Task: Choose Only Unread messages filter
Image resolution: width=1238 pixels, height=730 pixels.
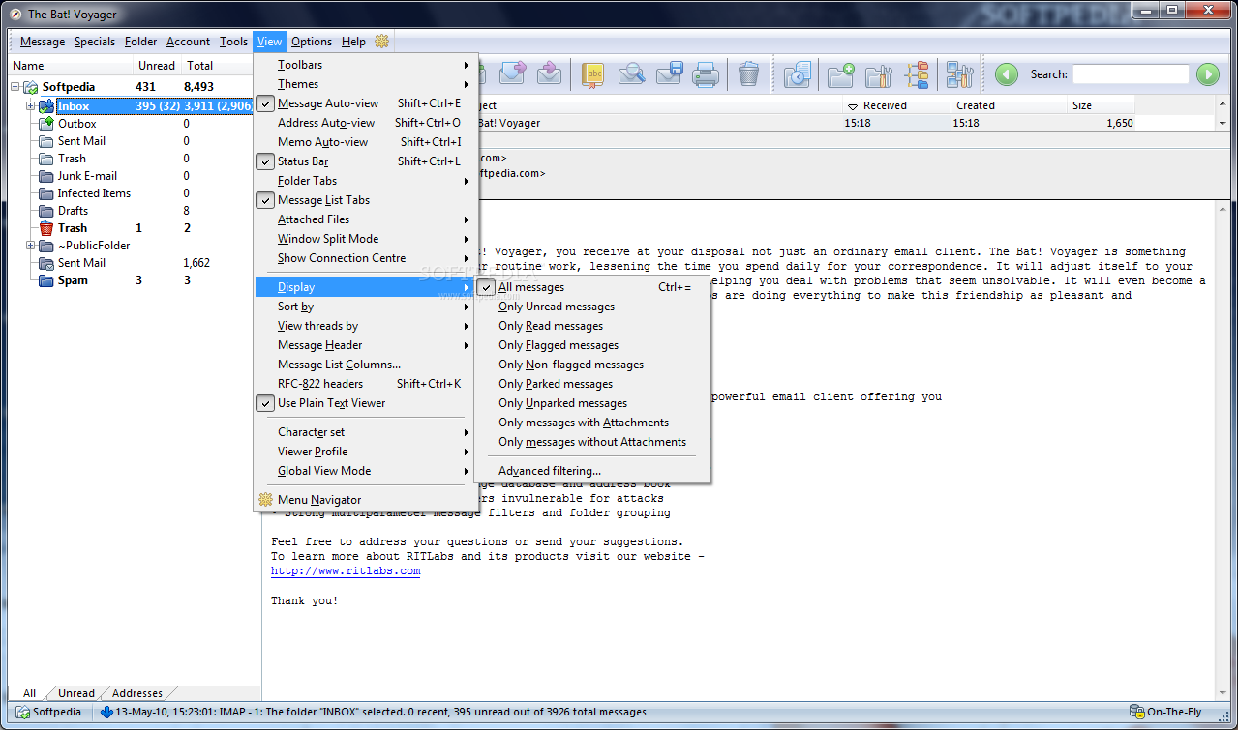Action: click(x=592, y=307)
